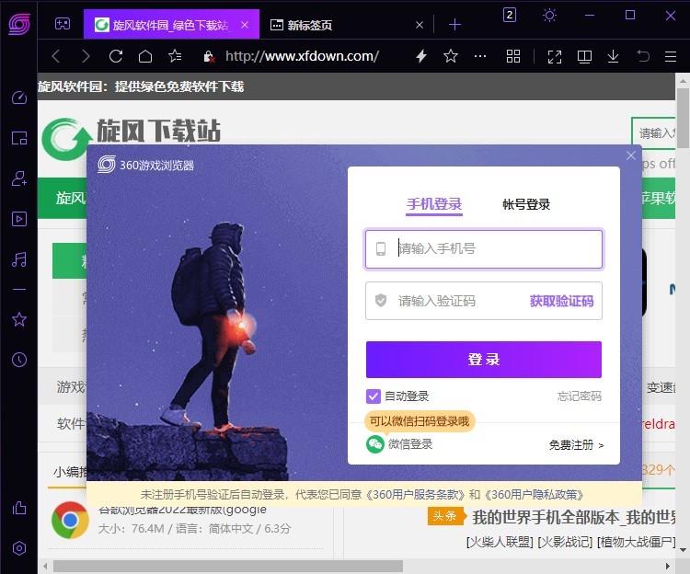Viewport: 690px width, 574px height.
Task: Click the 忘记密码 link
Action: (579, 396)
